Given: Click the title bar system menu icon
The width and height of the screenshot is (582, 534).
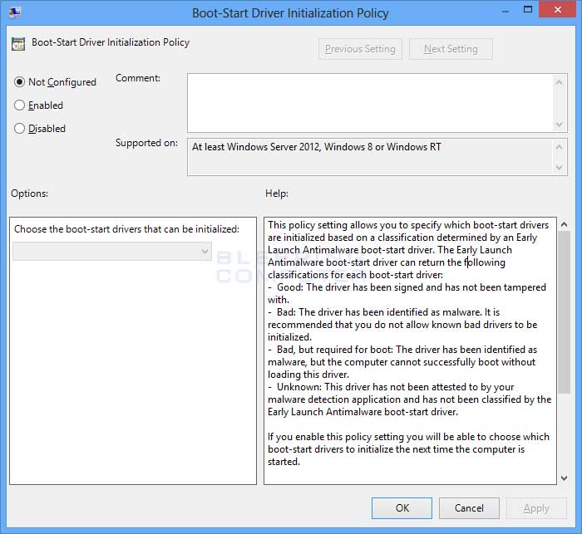Looking at the screenshot, I should pos(16,13).
